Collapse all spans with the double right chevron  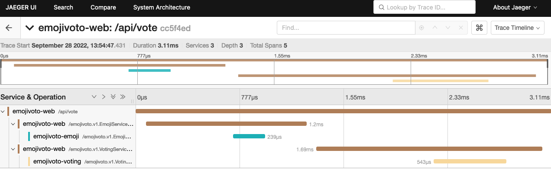pos(123,97)
